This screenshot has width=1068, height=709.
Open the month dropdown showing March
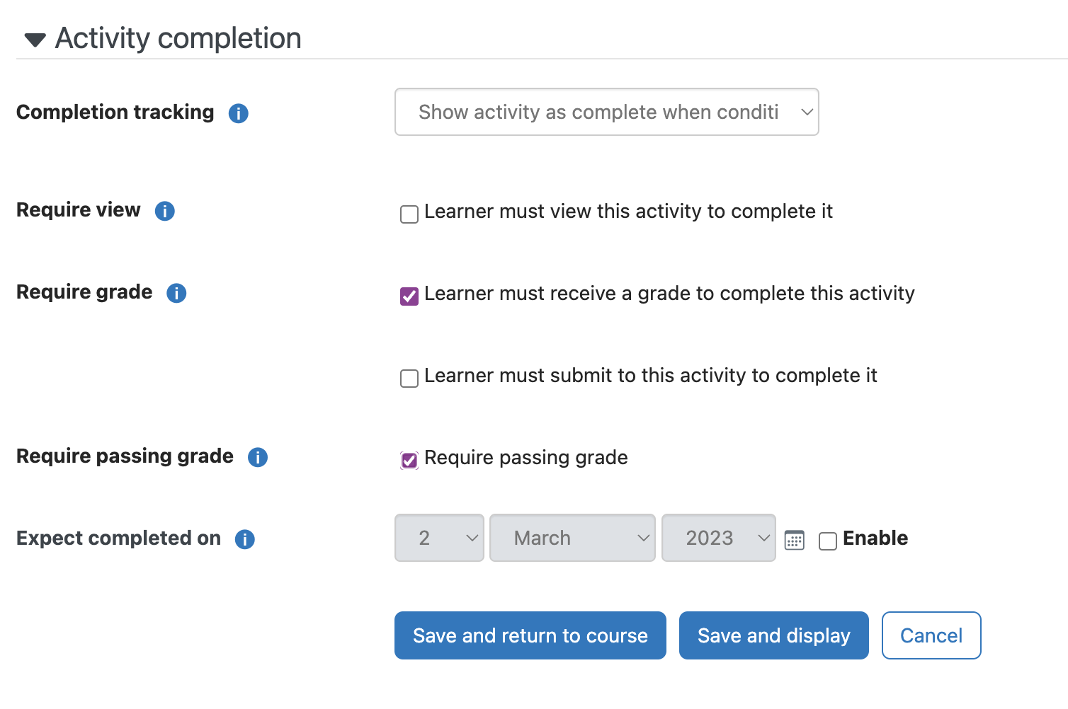coord(572,538)
